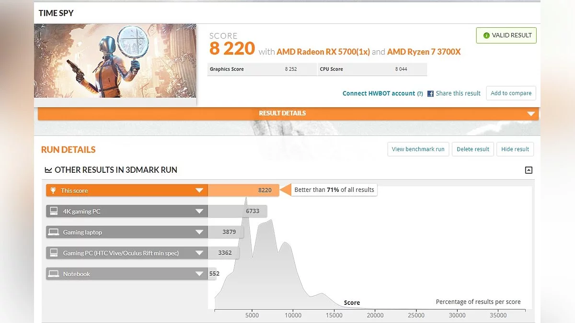Click the Add to compare button
This screenshot has width=575, height=323.
[511, 93]
